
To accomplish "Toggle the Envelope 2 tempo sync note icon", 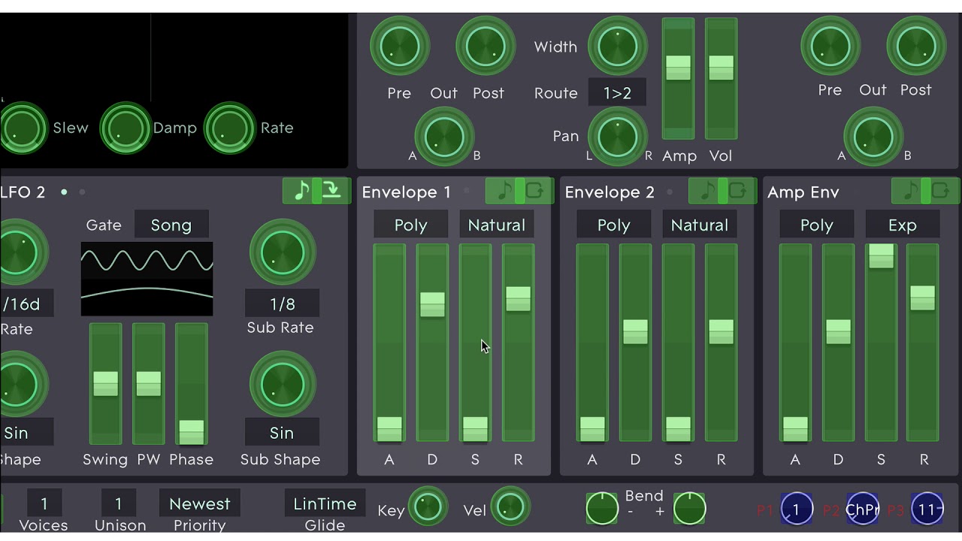I will [x=706, y=192].
